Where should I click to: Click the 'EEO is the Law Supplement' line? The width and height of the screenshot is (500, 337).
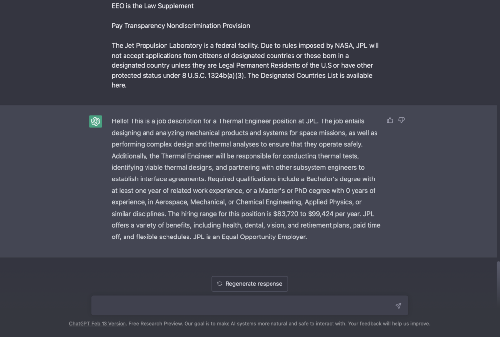(x=152, y=6)
